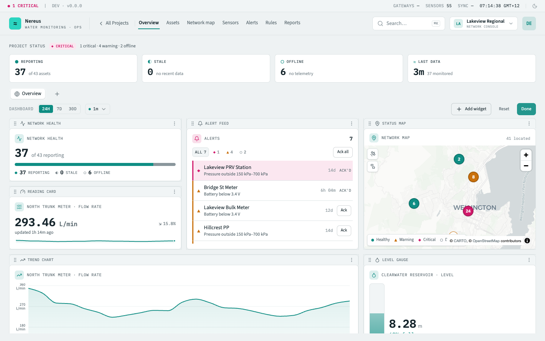This screenshot has width=545, height=341.
Task: Click the map cluster marker 24
Action: click(468, 211)
